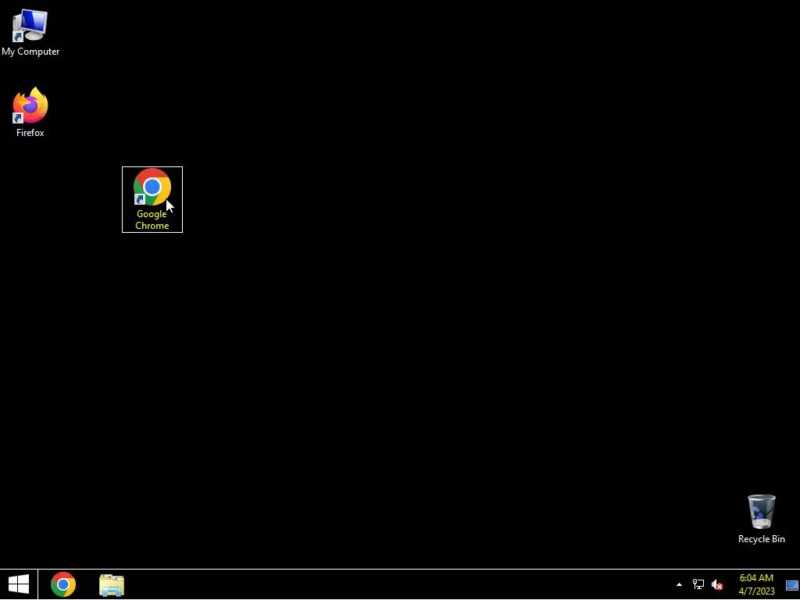Viewport: 800px width, 600px height.
Task: Select the Recycle Bin desktop icon
Action: 761,519
